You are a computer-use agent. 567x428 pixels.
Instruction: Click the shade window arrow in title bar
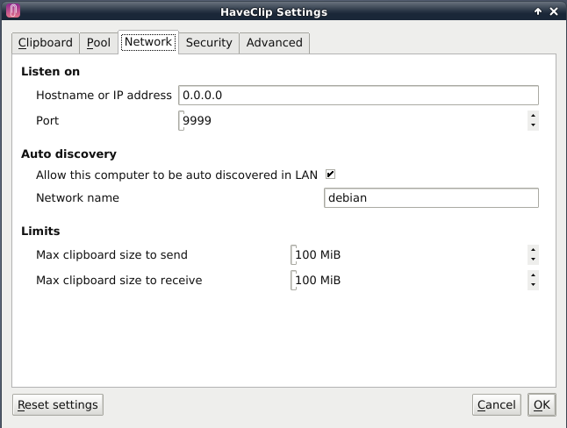click(x=537, y=12)
